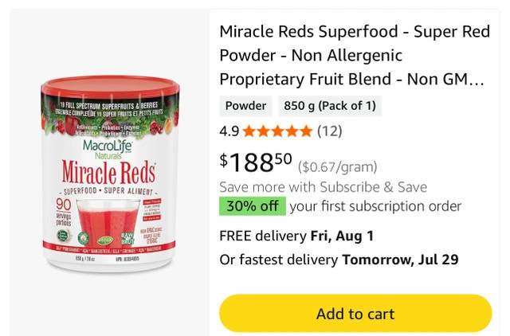Click the green 30% off badge

252,206
